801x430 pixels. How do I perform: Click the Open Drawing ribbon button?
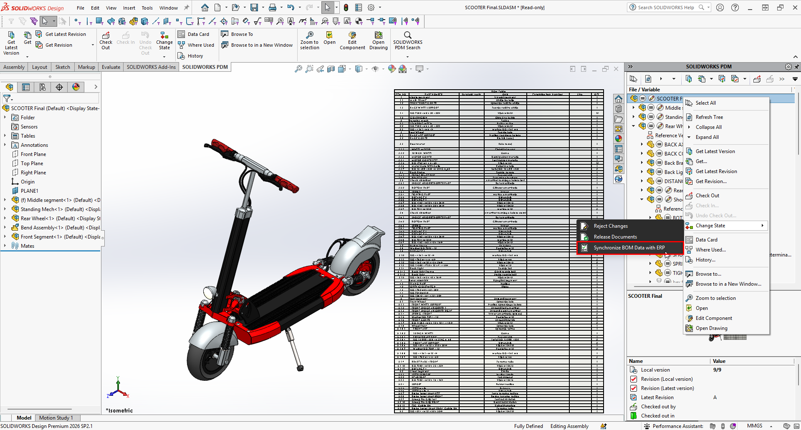click(x=379, y=41)
